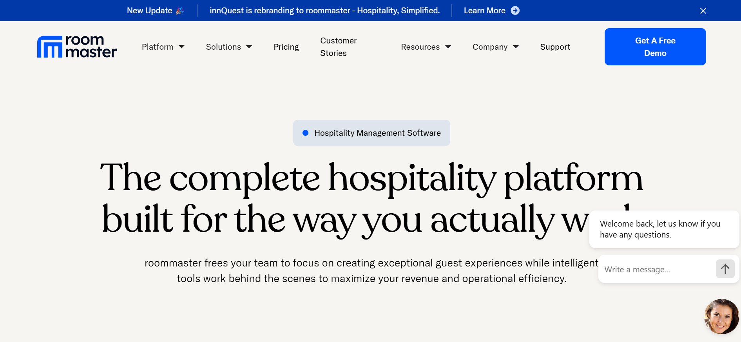Go to the Pricing page
This screenshot has height=342, width=741.
[x=286, y=47]
